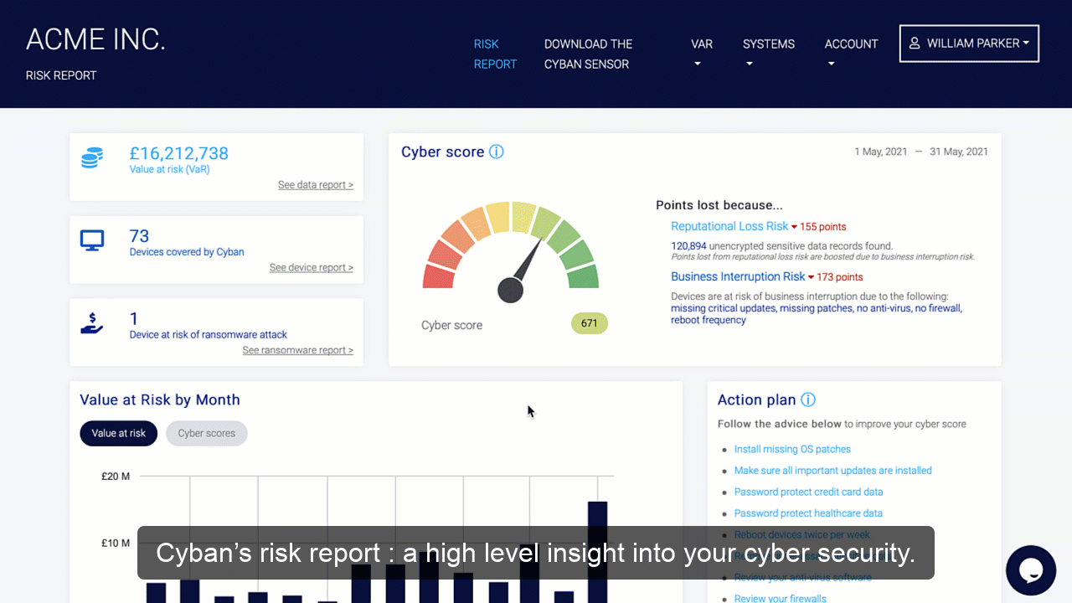
Task: Click the £20 M axis label
Action: 116,477
